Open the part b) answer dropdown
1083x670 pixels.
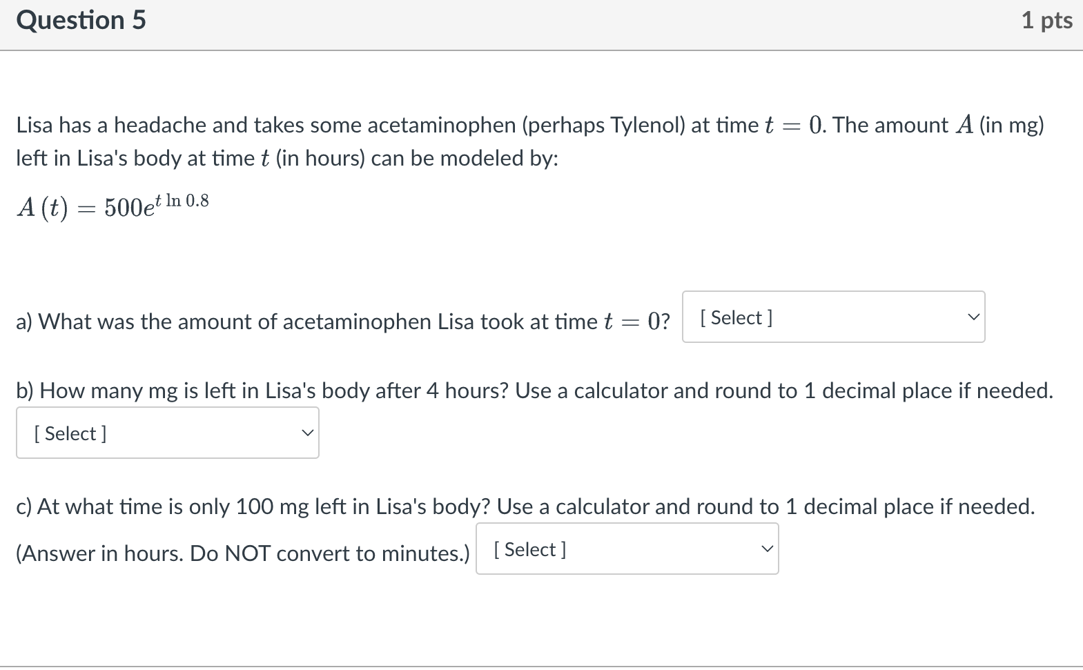click(167, 433)
